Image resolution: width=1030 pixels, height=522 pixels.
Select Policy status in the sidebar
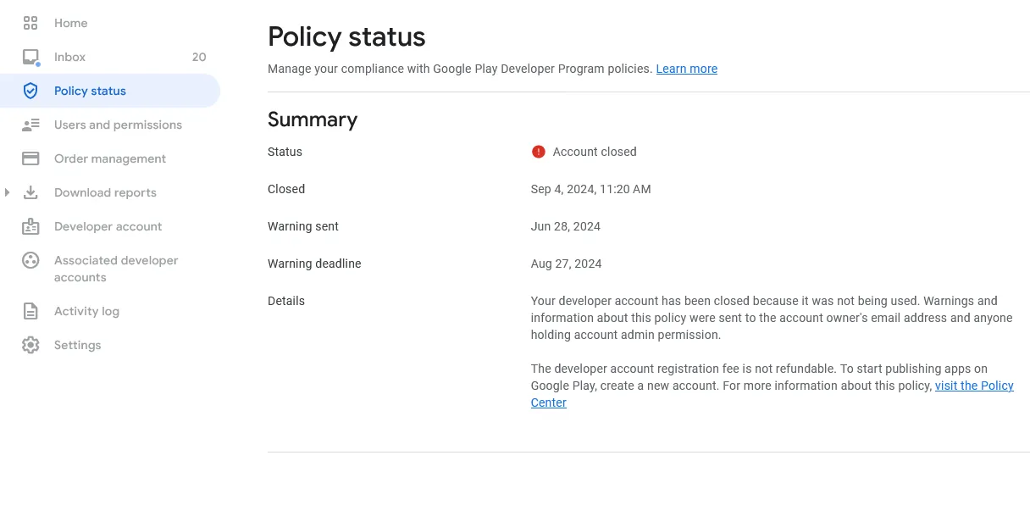coord(88,91)
